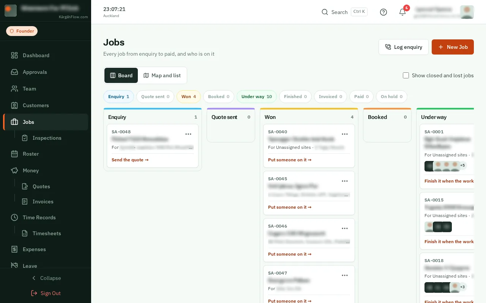Click the Expenses dollar icon
The height and width of the screenshot is (303, 486).
(x=14, y=249)
